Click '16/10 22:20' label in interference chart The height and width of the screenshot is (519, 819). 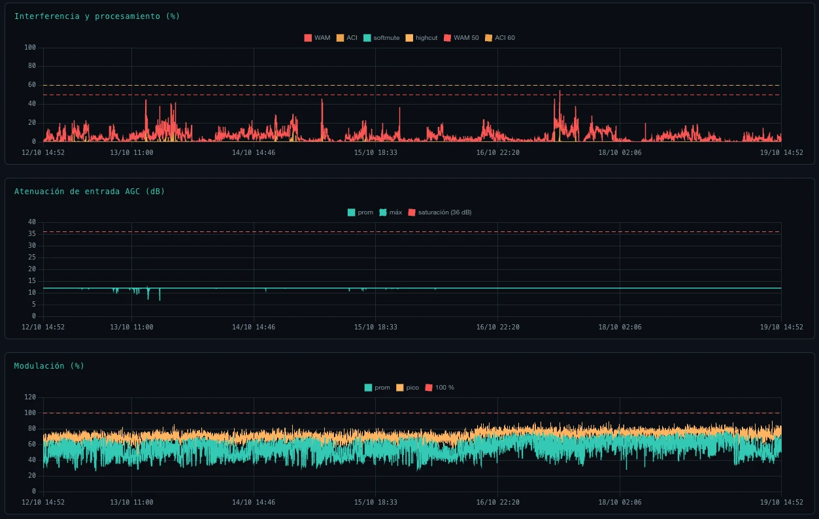(497, 152)
